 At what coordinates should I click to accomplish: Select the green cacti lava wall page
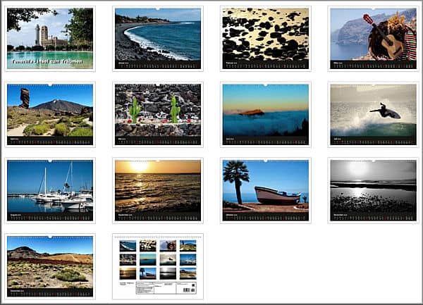click(x=158, y=115)
